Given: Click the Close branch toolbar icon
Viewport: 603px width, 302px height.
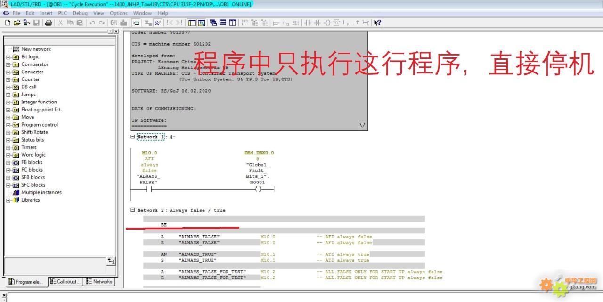Looking at the screenshot, I should [356, 23].
